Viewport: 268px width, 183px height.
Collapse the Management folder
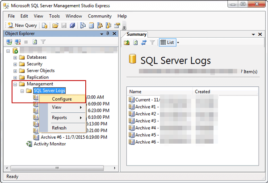[x=15, y=85]
